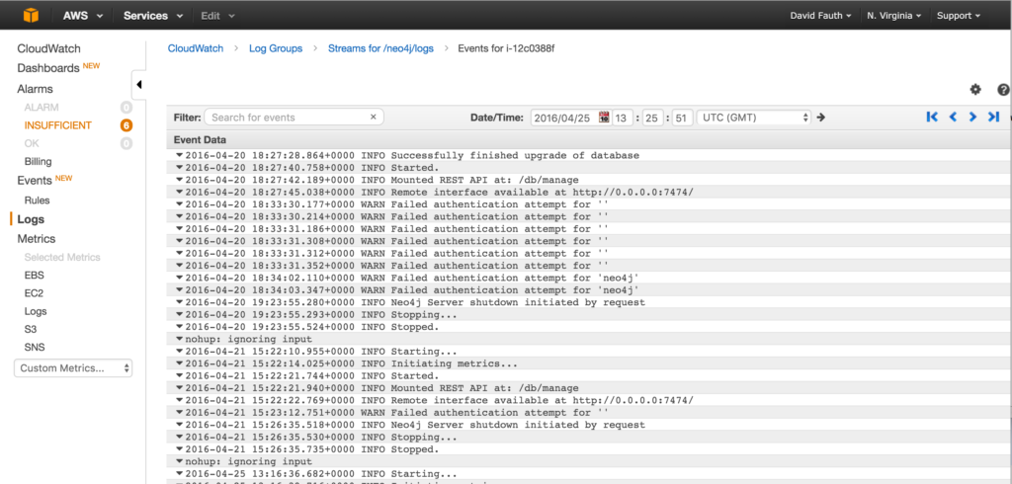Click the Search for events filter field
The width and height of the screenshot is (1012, 484).
click(x=287, y=117)
